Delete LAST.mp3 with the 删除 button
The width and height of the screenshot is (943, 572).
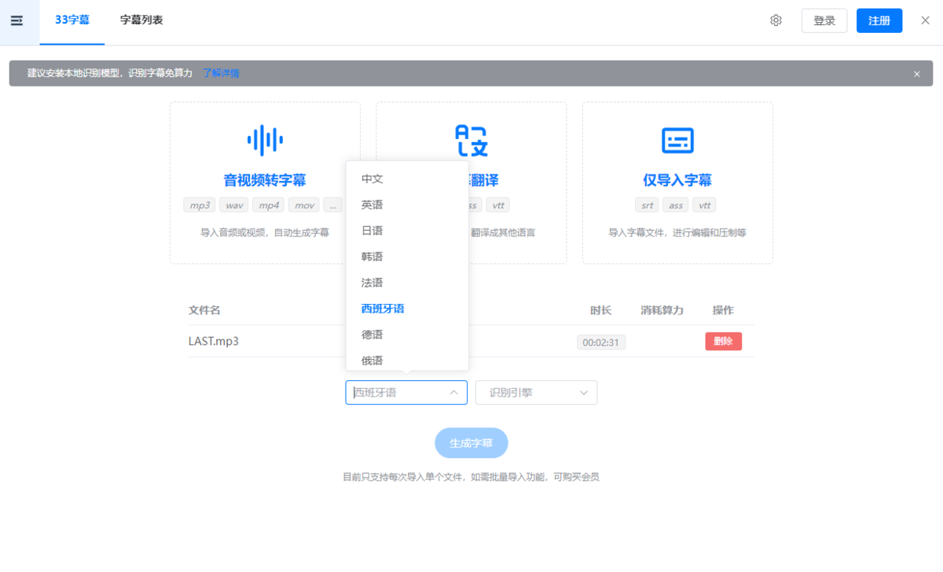point(723,342)
